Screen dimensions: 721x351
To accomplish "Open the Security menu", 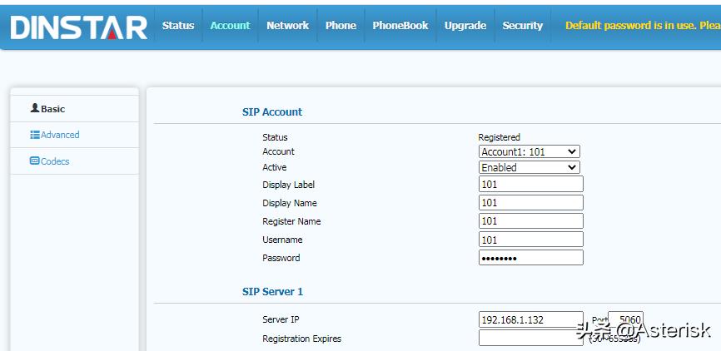I will [x=522, y=26].
